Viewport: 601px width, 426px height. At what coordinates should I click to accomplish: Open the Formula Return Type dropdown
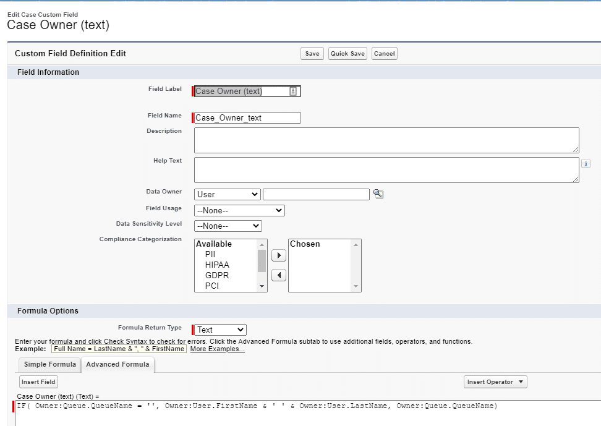(x=220, y=330)
